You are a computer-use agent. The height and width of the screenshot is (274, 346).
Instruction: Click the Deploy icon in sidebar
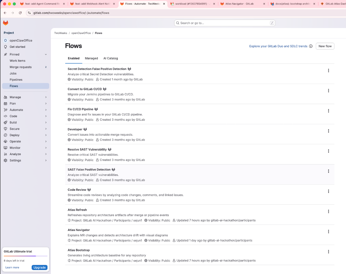[5, 135]
